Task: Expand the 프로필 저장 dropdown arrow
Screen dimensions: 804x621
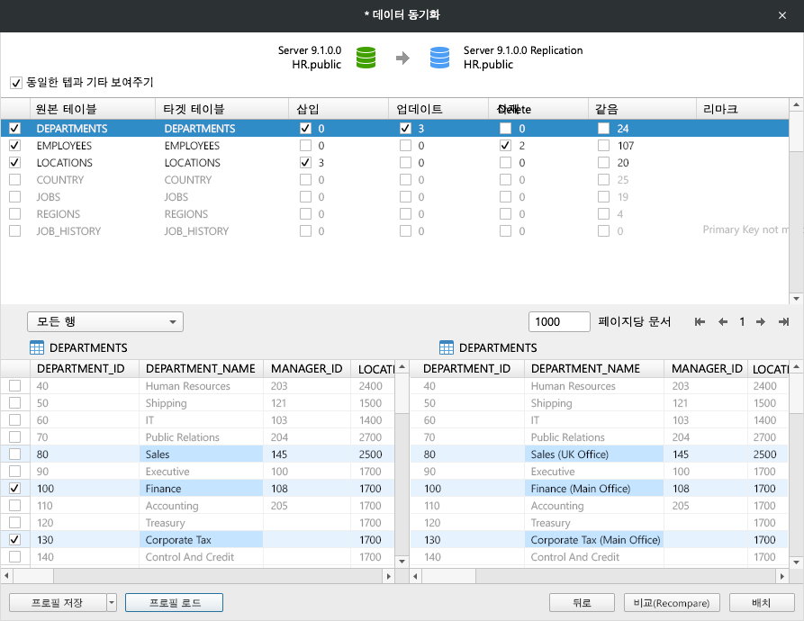Action: pyautogui.click(x=112, y=603)
